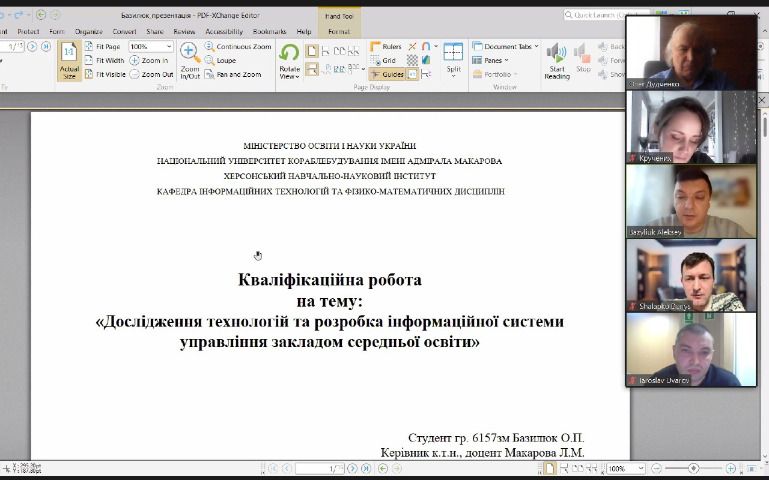Click Fit Width in Zoom group
The width and height of the screenshot is (769, 480).
104,61
